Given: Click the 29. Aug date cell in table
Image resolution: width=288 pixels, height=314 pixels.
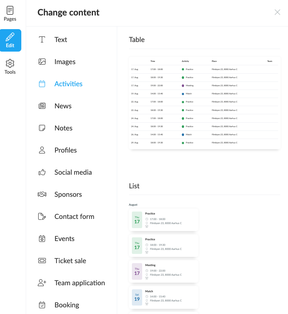Looking at the screenshot, I should 134,143.
